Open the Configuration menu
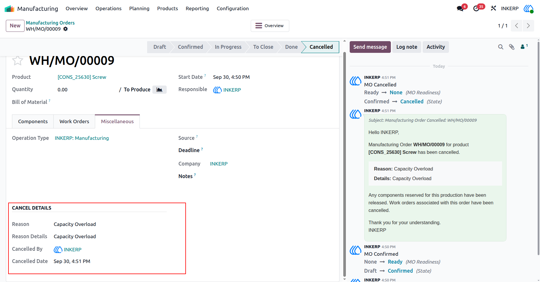 [233, 8]
